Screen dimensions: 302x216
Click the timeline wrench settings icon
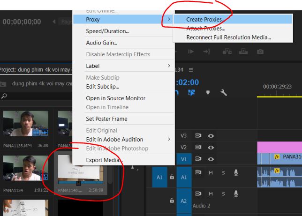224,93
